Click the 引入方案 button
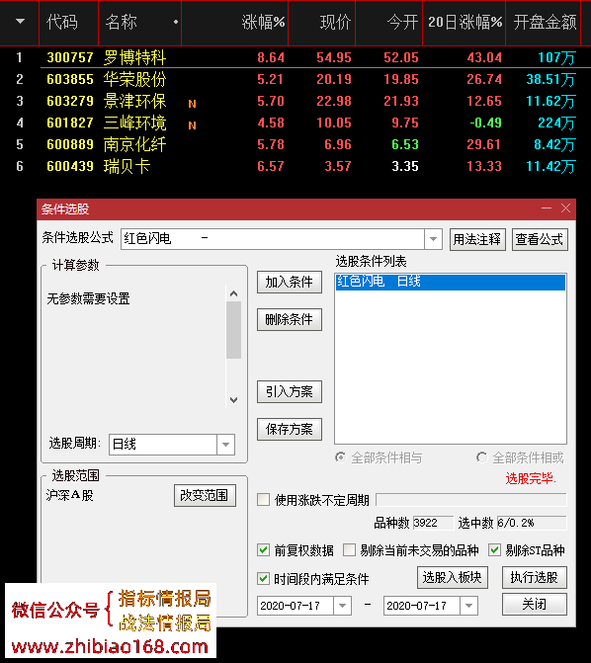The width and height of the screenshot is (591, 663). coord(290,392)
